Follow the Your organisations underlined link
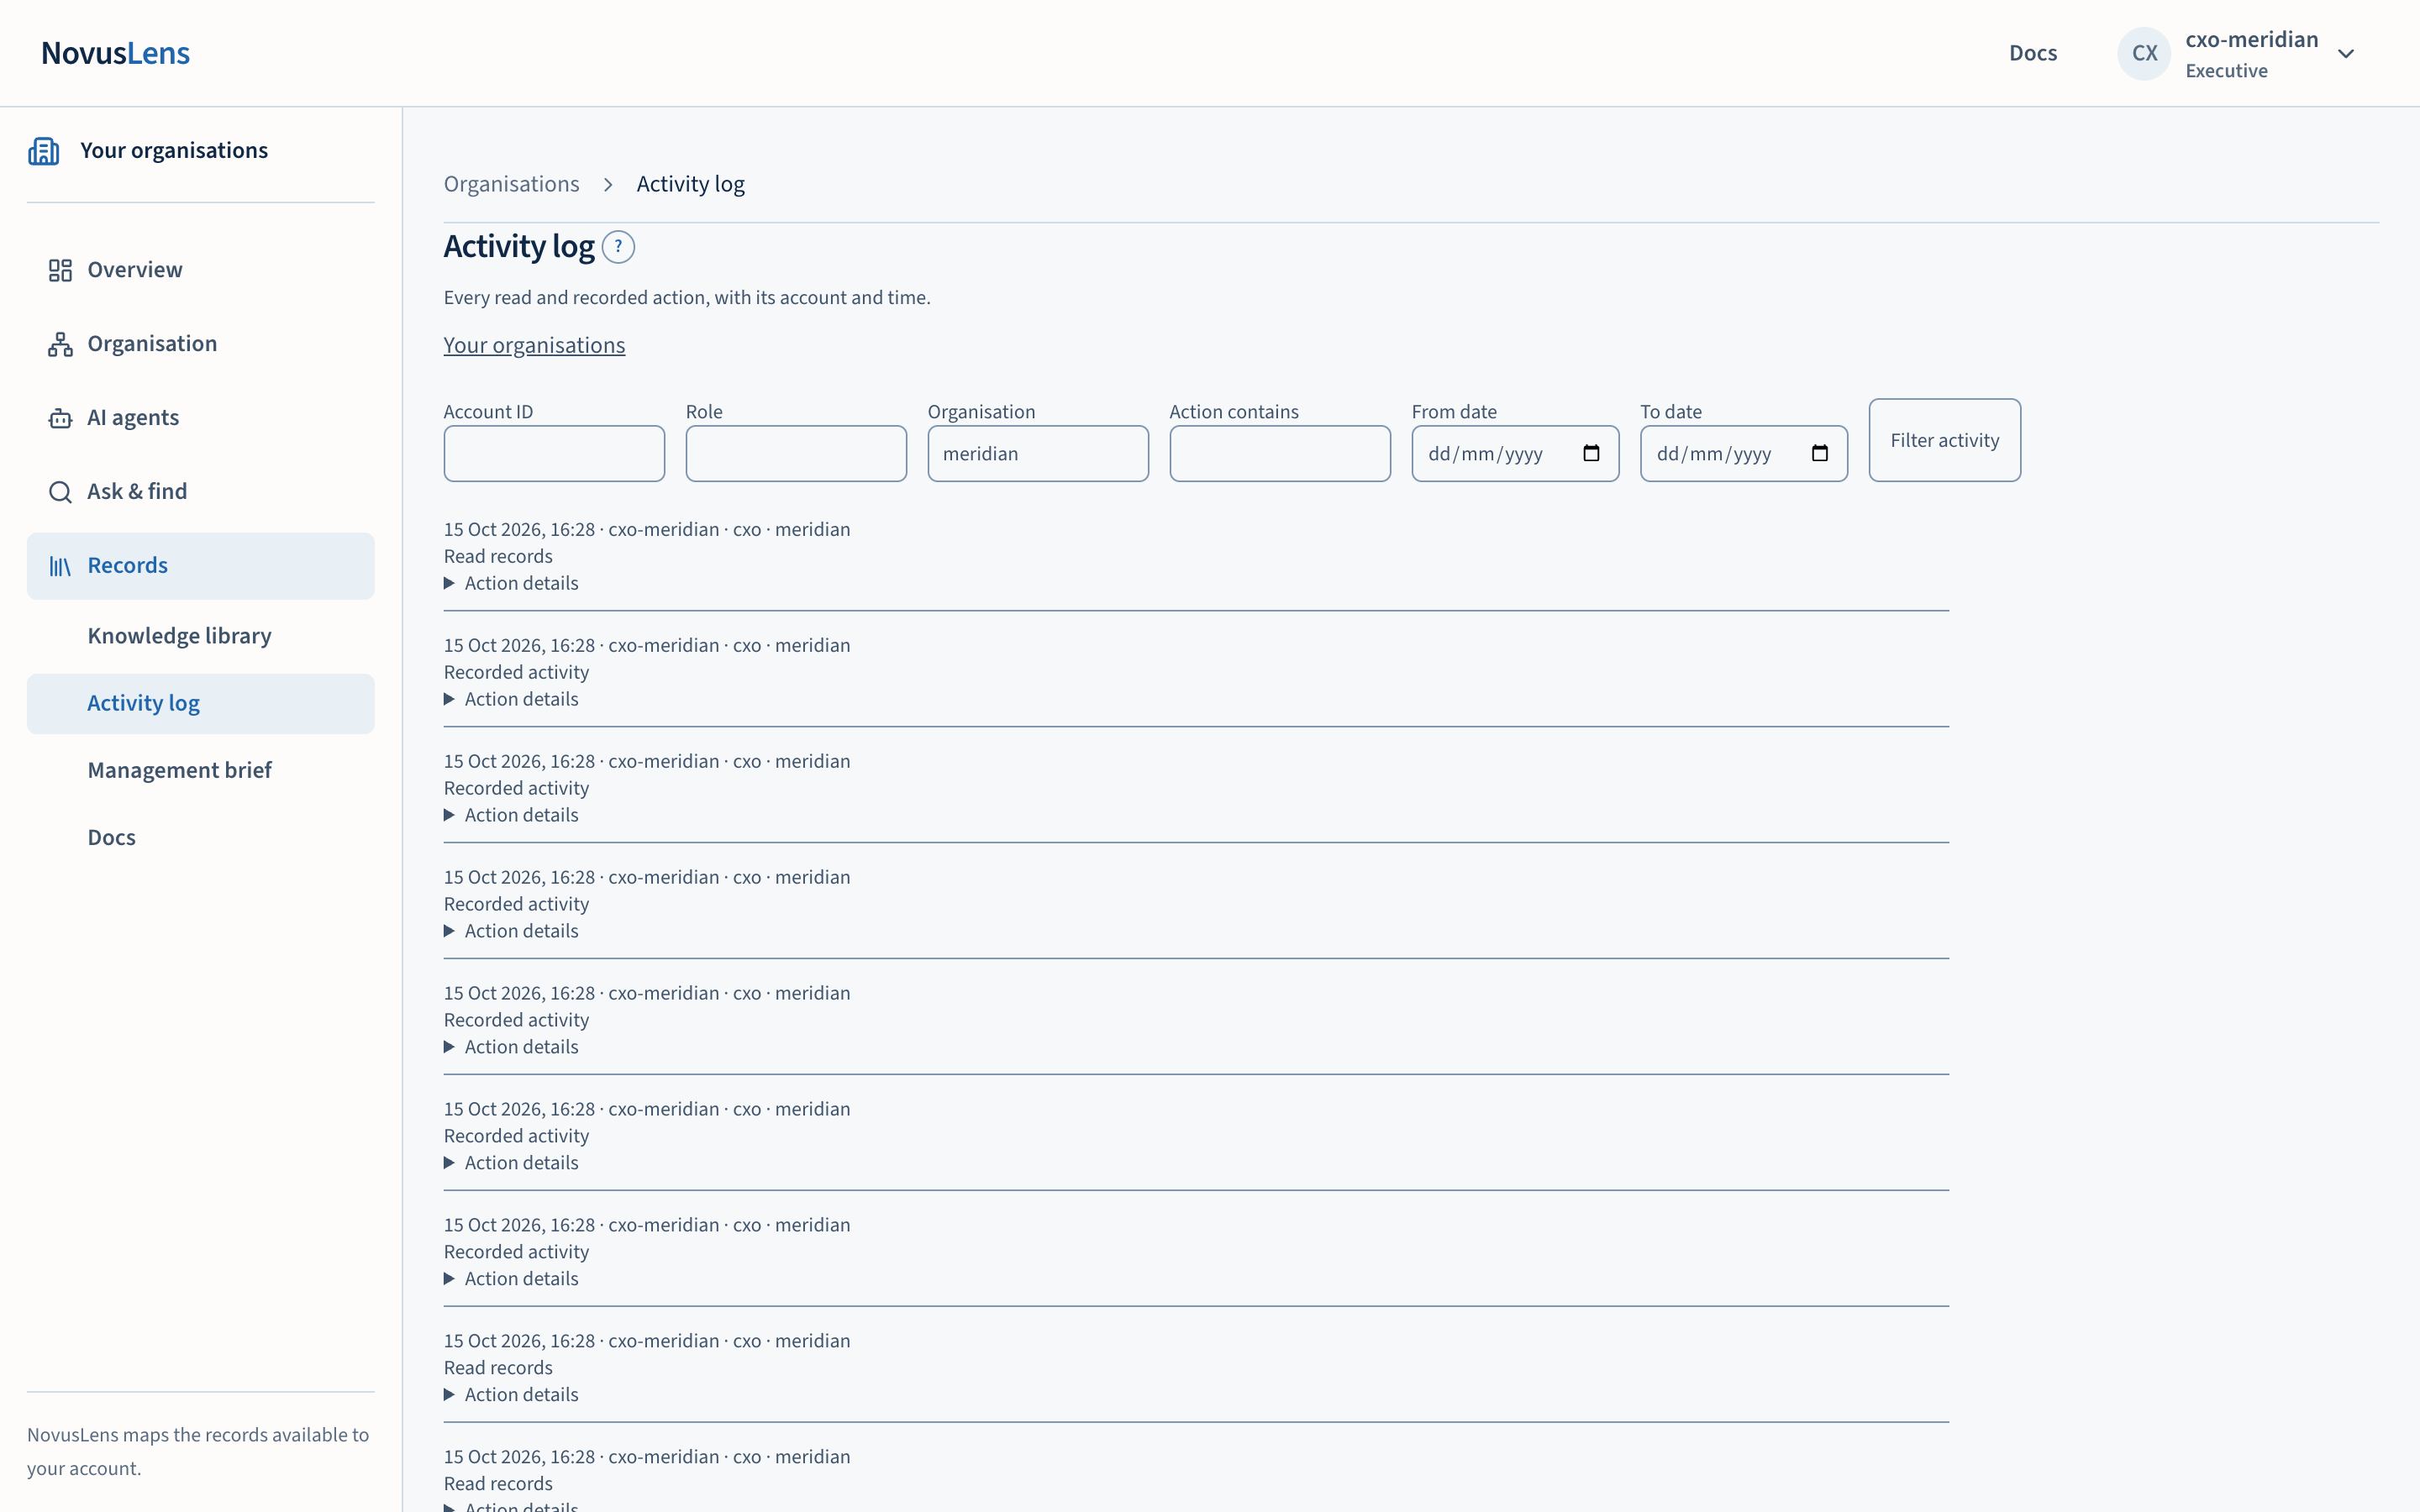Screen dimensions: 2420x1512 534,345
